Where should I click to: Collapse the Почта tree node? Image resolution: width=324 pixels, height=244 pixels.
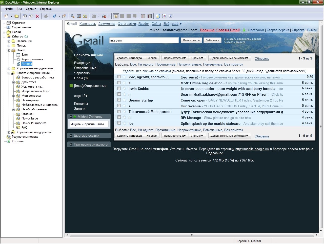[9, 50]
